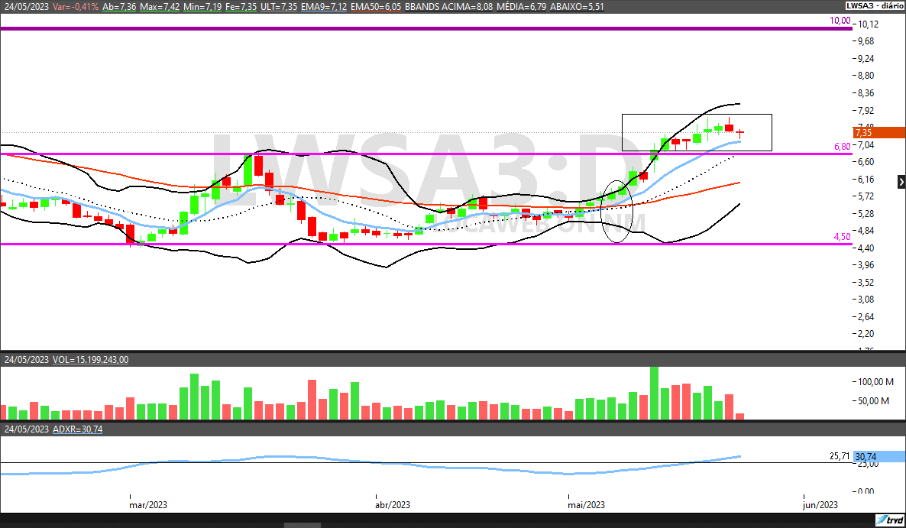Image resolution: width=906 pixels, height=528 pixels.
Task: Click the tryd logo icon
Action: (x=891, y=520)
